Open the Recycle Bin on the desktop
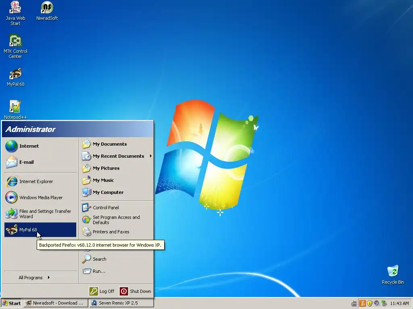The image size is (413, 309). 393,275
